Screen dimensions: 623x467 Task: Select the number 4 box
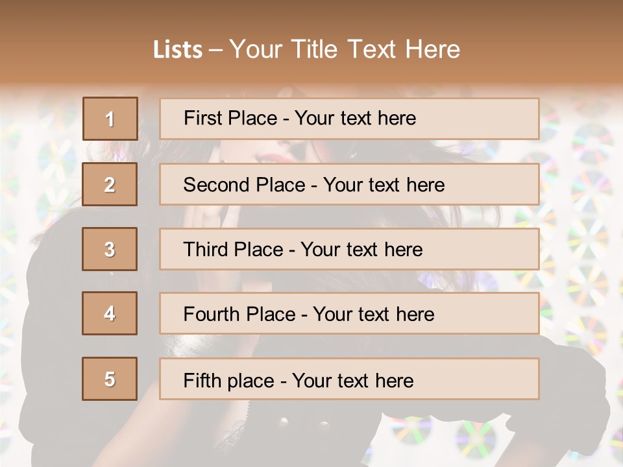(x=110, y=313)
